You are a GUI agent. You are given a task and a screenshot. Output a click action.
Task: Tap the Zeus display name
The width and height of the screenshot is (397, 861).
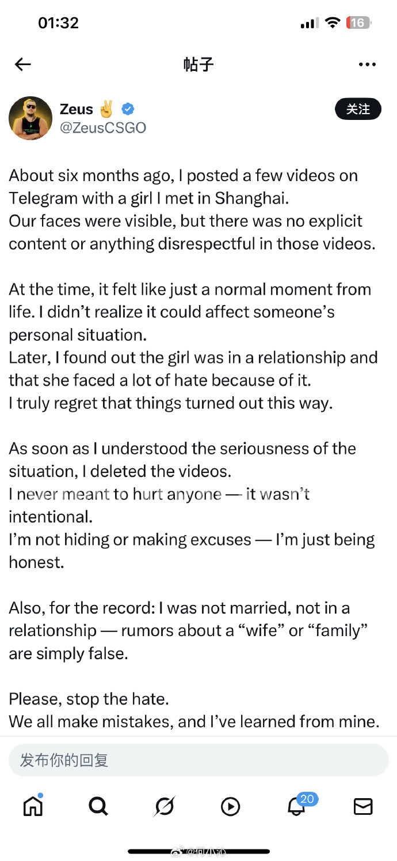(77, 109)
